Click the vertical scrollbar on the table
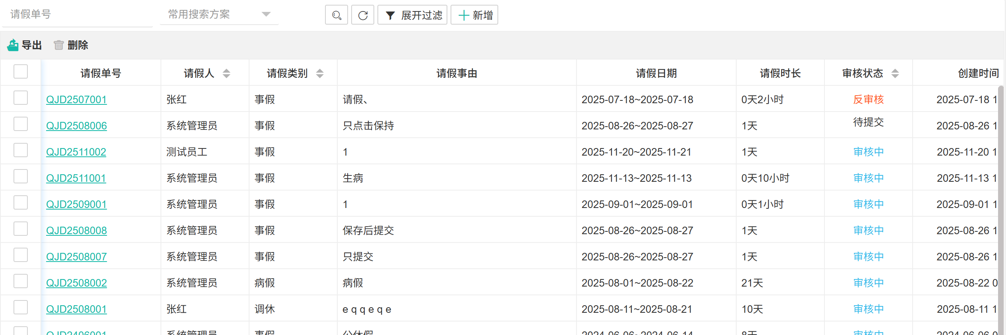1006x335 pixels. [x=1000, y=198]
